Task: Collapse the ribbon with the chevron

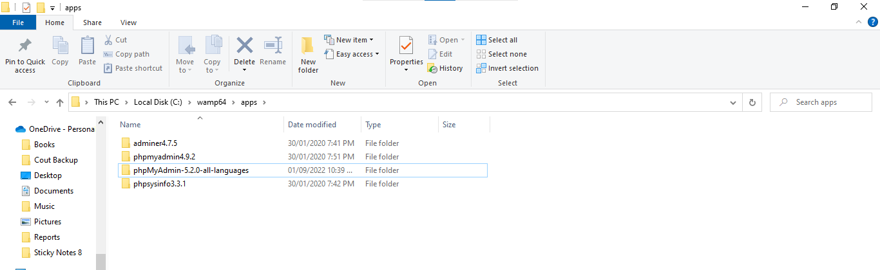Action: [x=859, y=22]
